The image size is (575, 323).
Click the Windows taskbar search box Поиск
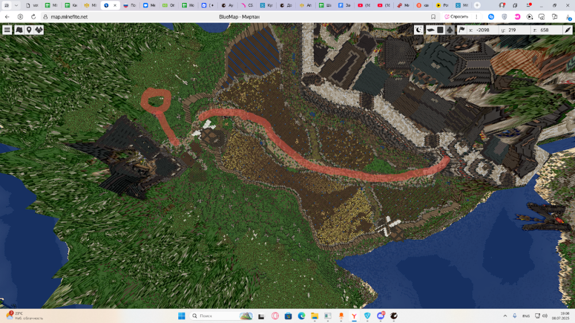pyautogui.click(x=221, y=316)
